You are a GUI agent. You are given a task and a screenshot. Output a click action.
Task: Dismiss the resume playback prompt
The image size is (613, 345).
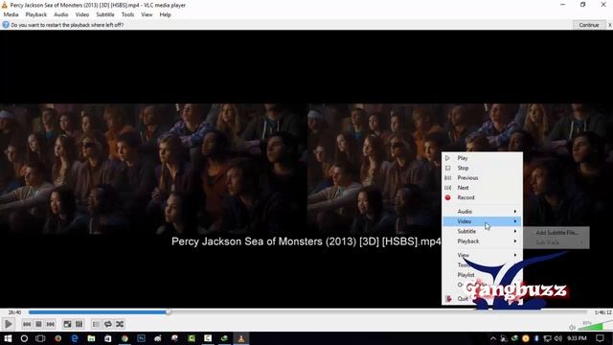coord(609,25)
